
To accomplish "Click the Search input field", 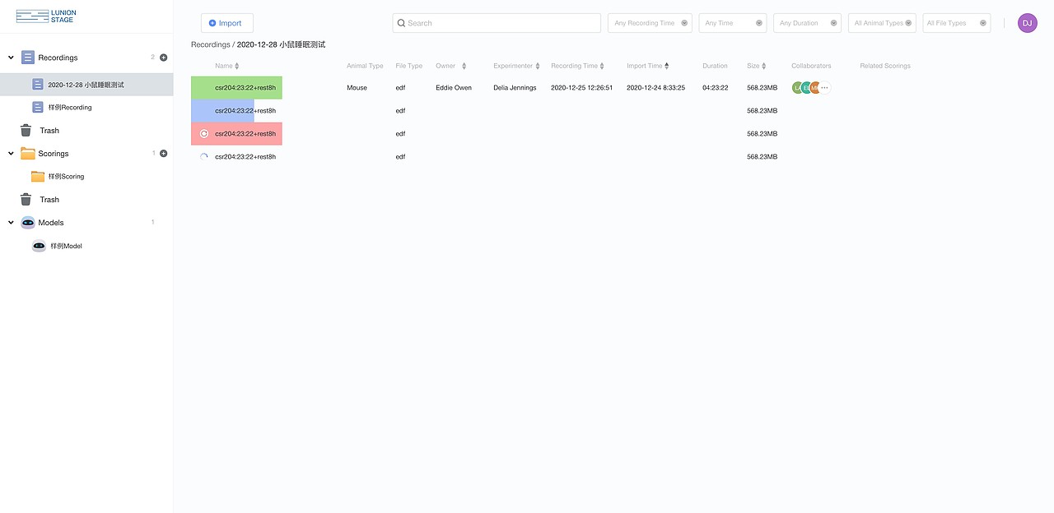I will (497, 23).
